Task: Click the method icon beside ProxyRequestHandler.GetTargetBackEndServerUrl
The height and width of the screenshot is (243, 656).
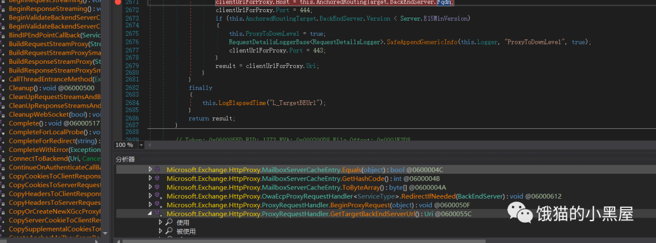Action: 158,213
